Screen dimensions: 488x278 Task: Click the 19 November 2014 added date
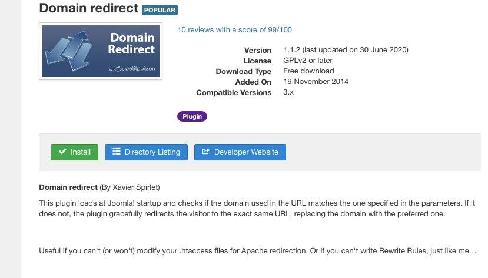coord(316,82)
